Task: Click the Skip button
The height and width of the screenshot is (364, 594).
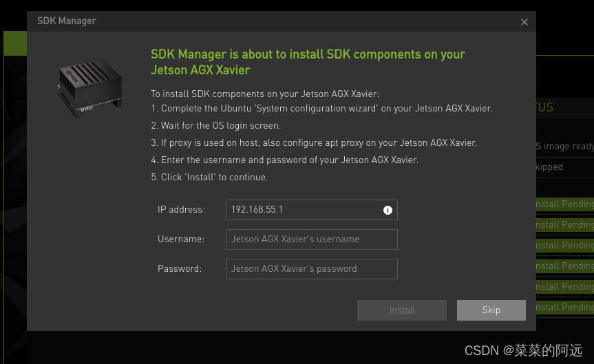Action: click(491, 310)
